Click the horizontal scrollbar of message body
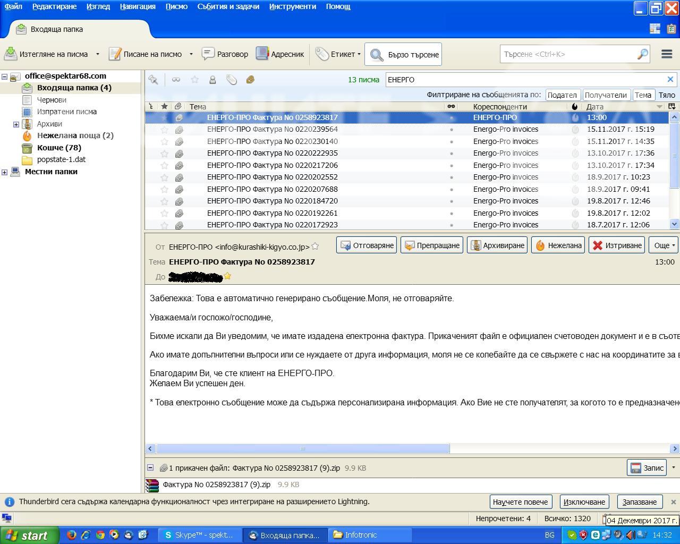 coord(303,449)
